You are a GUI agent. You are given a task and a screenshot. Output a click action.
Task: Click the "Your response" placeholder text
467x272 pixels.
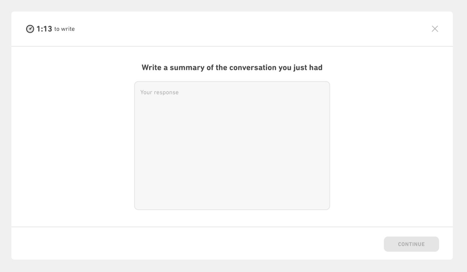(x=159, y=92)
